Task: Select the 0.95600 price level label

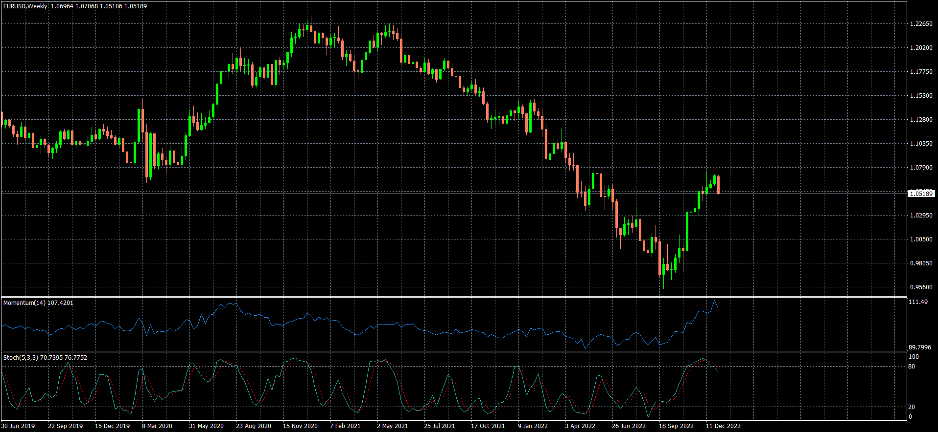Action: (x=921, y=287)
